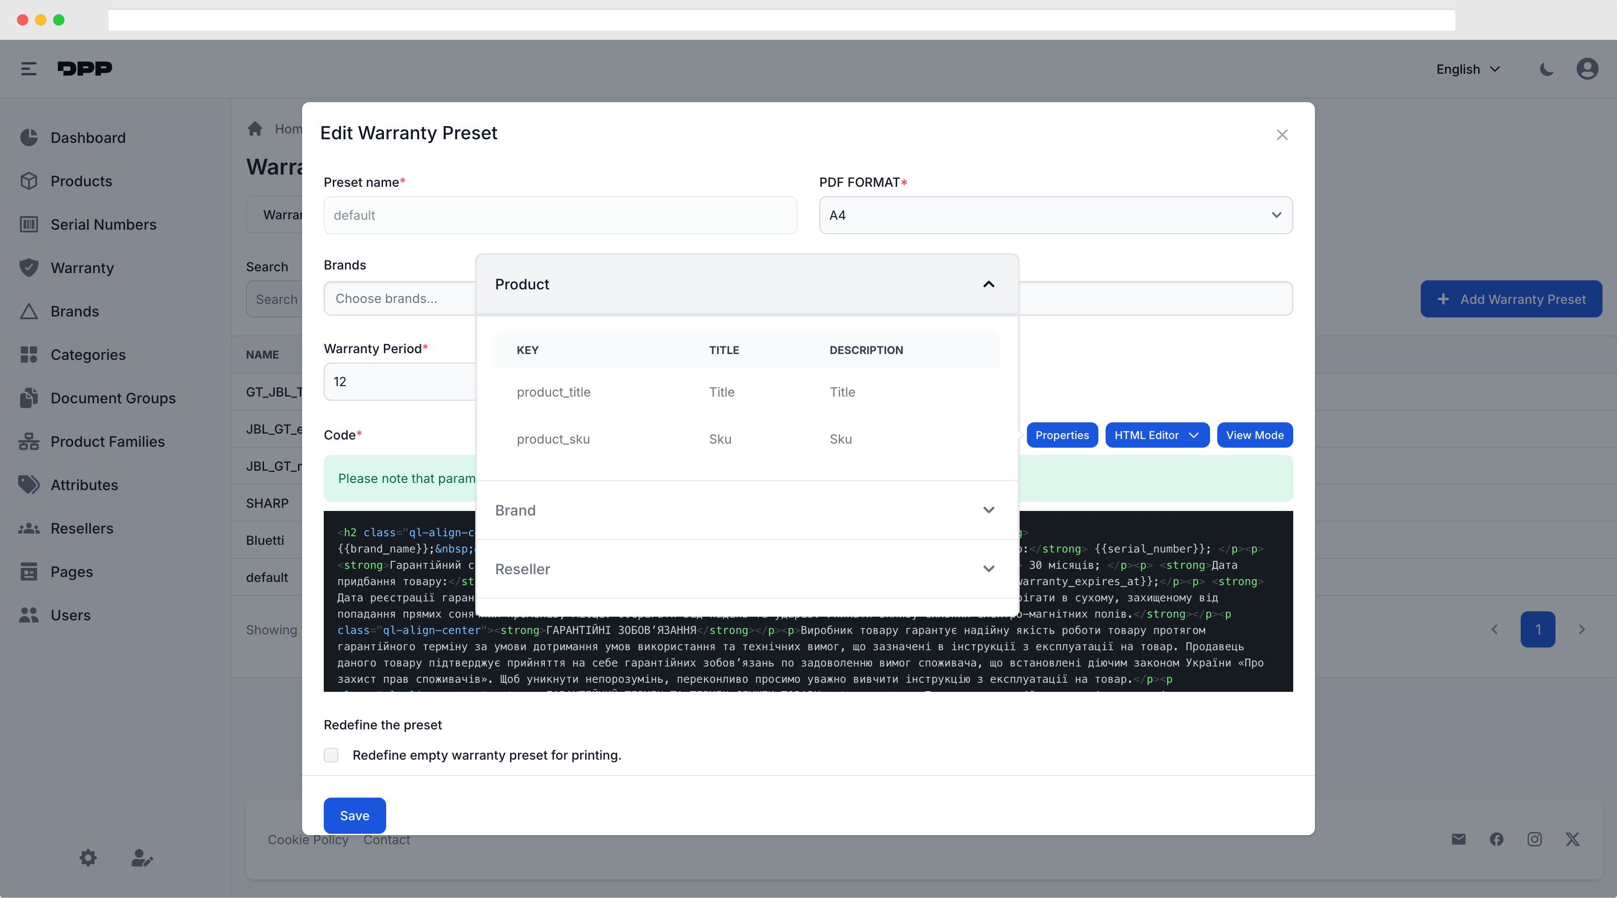
Task: Toggle dark mode moon icon
Action: pos(1547,69)
